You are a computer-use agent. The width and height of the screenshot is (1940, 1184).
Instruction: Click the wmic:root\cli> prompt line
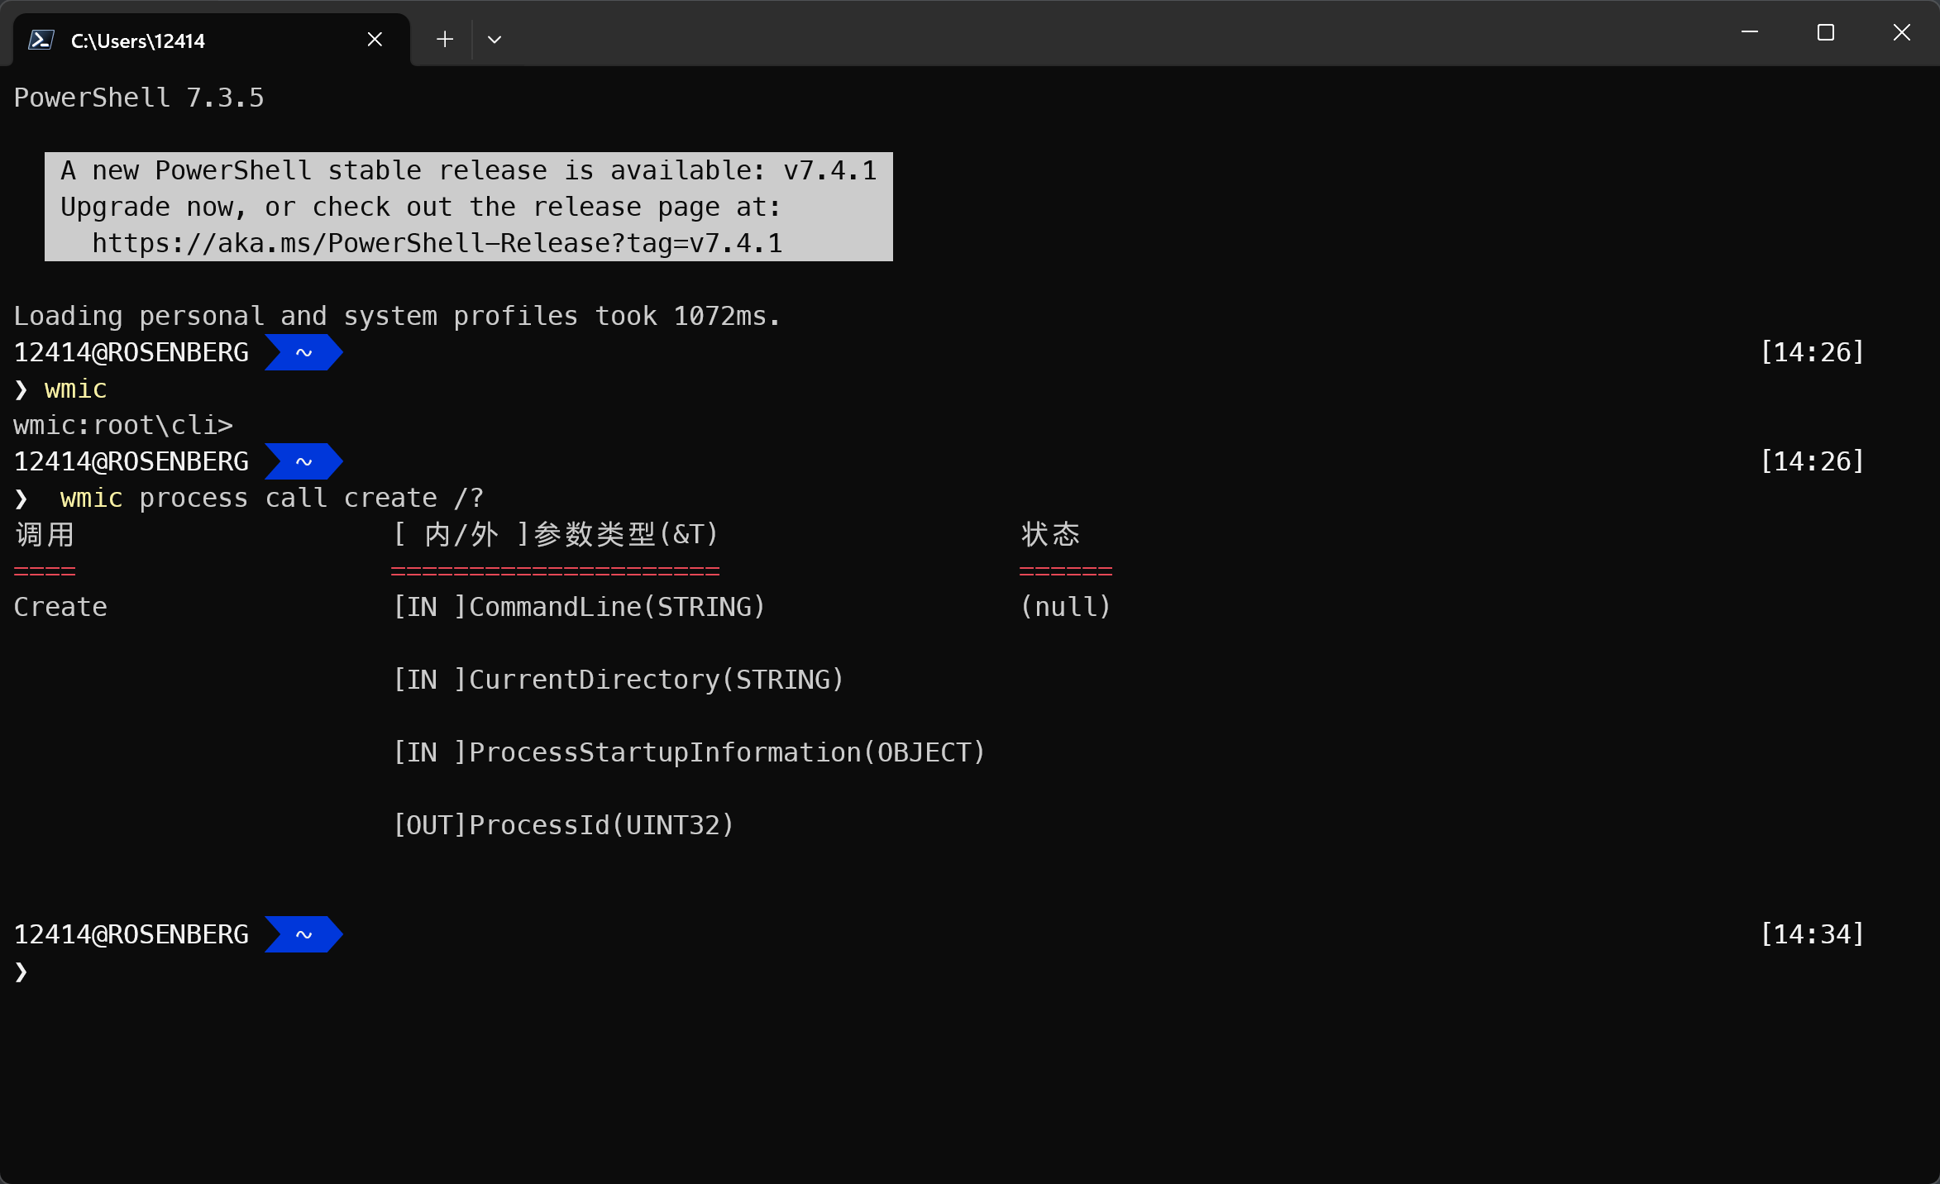123,426
